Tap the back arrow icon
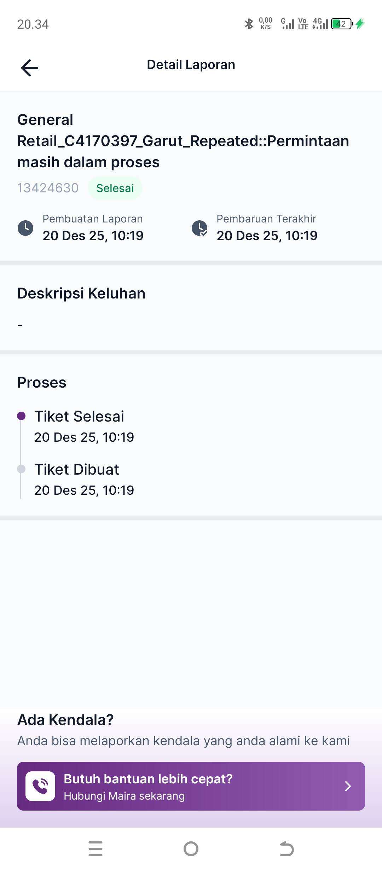Viewport: 382px width, 870px height. (x=30, y=68)
